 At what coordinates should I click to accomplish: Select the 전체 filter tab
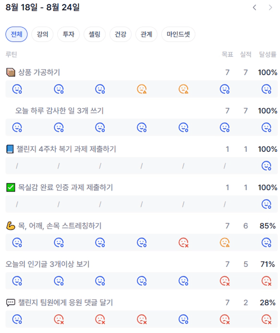[x=17, y=34]
